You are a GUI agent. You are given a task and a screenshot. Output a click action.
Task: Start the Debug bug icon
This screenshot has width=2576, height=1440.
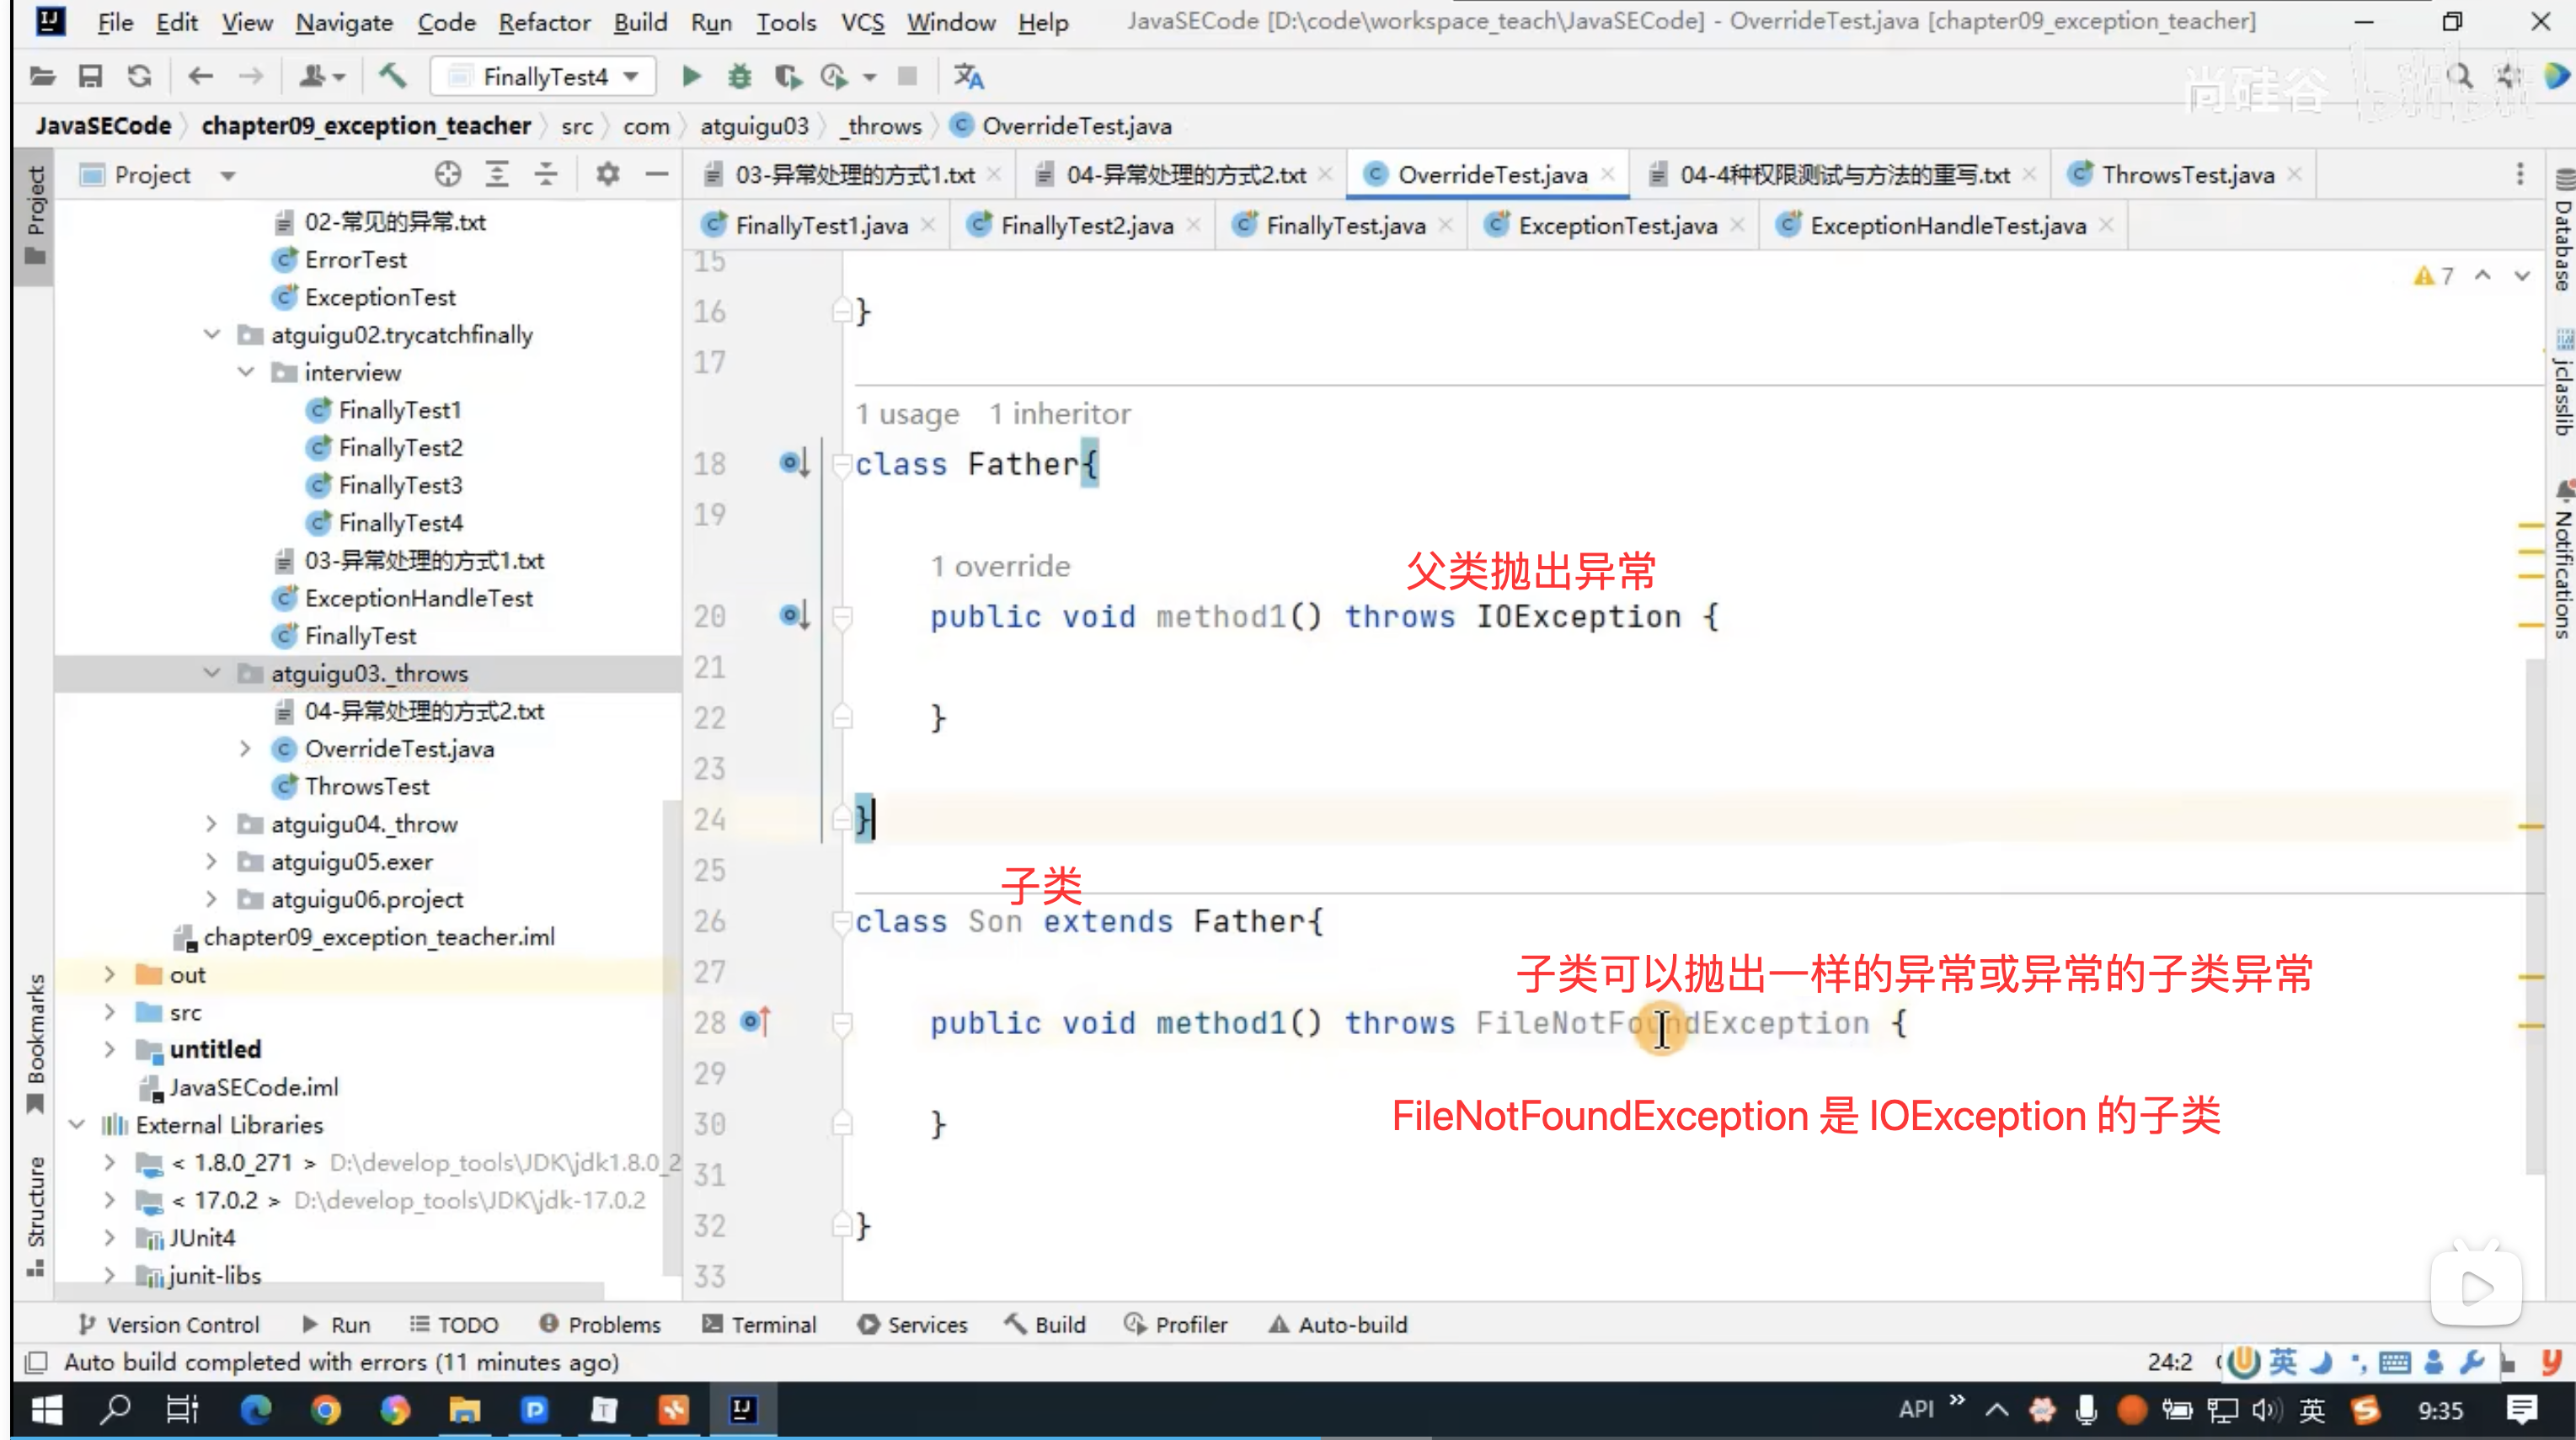739,76
